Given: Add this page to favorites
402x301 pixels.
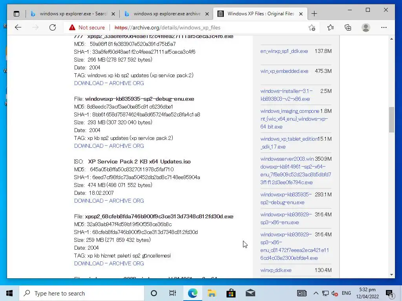Looking at the screenshot, I should click(312, 28).
